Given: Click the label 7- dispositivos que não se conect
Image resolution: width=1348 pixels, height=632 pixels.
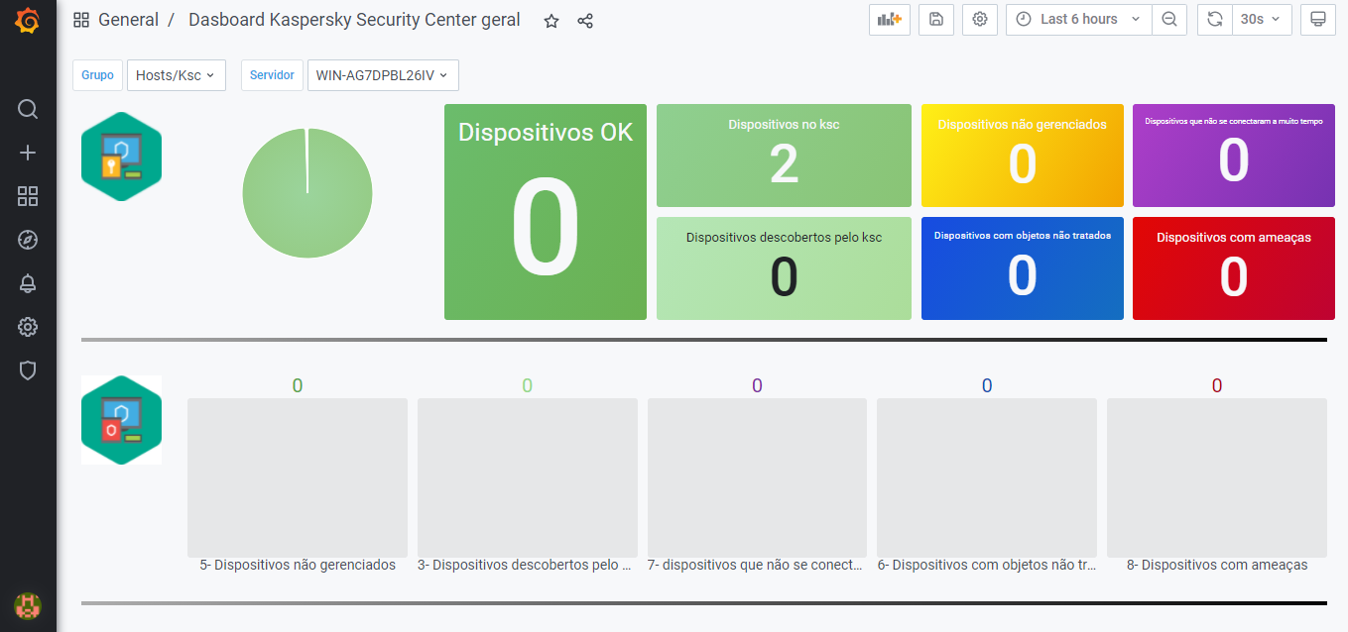Looking at the screenshot, I should coord(757,566).
